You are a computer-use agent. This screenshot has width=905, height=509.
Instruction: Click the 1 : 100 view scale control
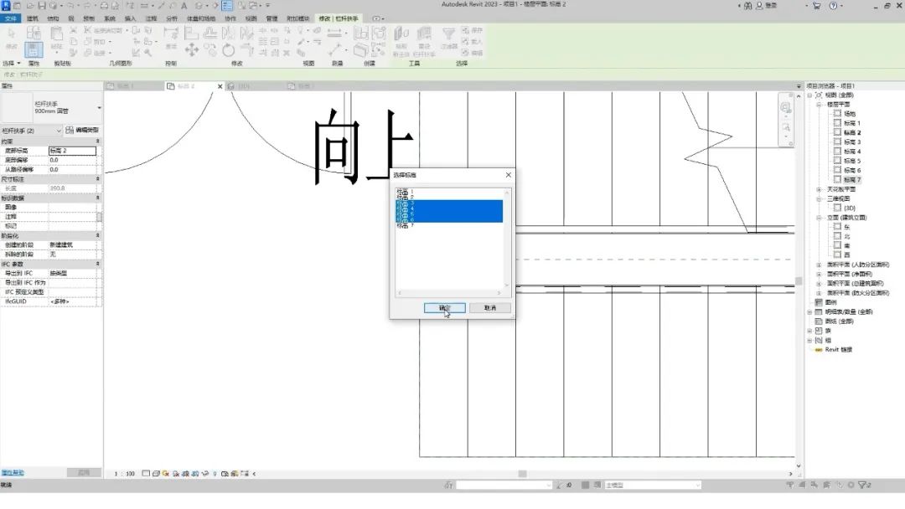(124, 474)
